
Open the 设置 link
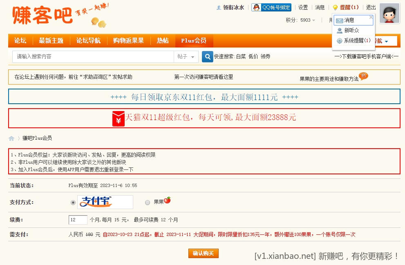(303, 7)
